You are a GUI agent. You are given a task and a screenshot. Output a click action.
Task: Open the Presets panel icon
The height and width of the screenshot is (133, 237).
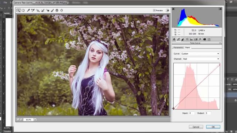click(209, 39)
